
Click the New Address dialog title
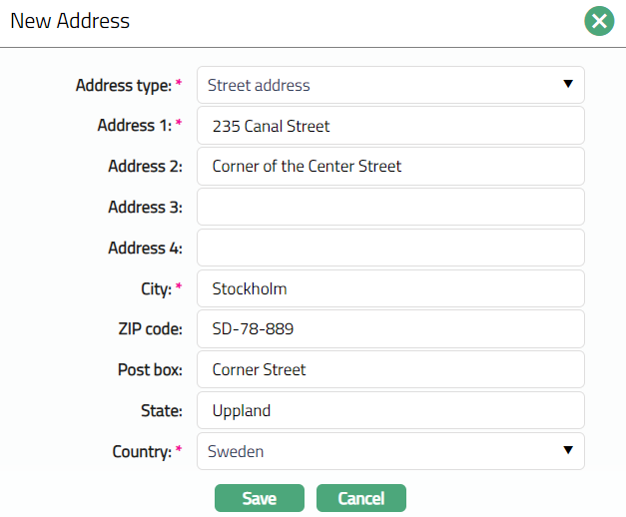point(70,20)
